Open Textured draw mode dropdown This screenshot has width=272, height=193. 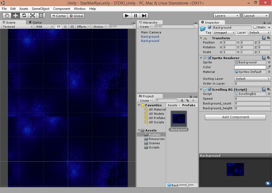[x=18, y=27]
